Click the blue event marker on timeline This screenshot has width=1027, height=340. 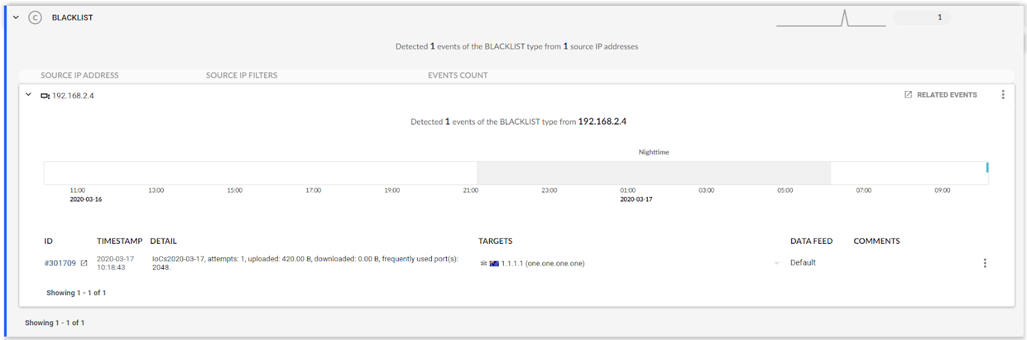coord(987,167)
